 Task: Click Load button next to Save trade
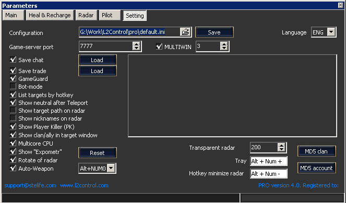coord(97,71)
